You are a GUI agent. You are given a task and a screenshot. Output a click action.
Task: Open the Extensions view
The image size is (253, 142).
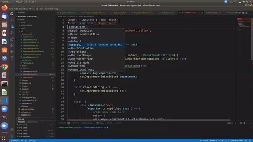click(x=12, y=39)
